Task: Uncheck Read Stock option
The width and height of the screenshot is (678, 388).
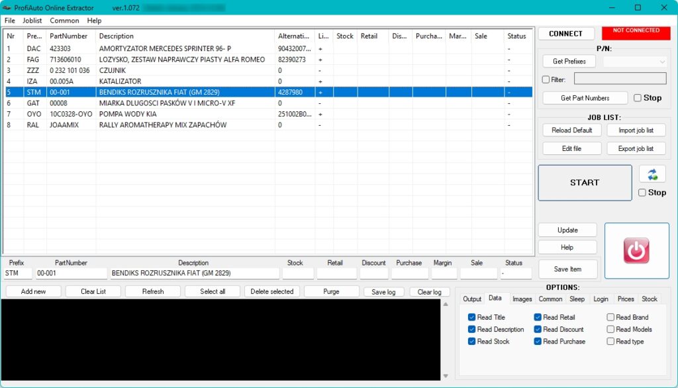Action: (x=471, y=341)
